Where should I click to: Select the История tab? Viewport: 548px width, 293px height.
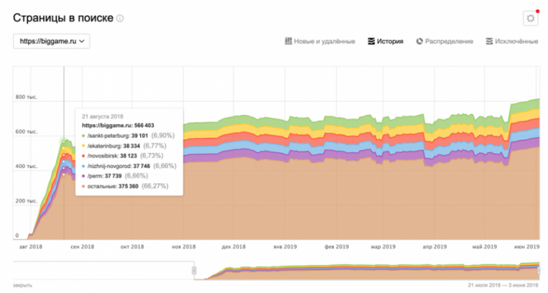(385, 41)
